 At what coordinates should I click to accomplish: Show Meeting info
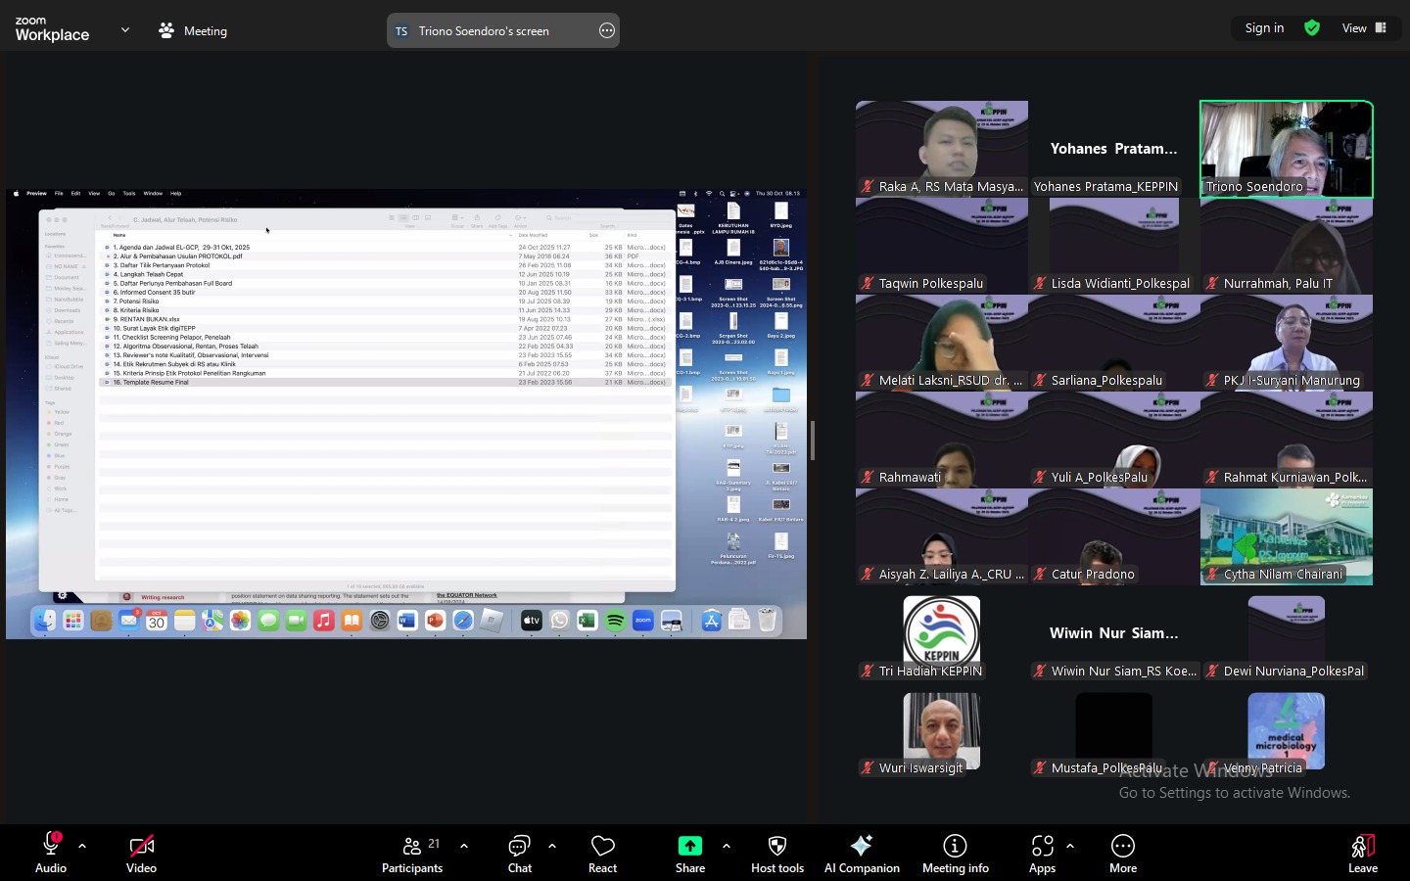[955, 854]
